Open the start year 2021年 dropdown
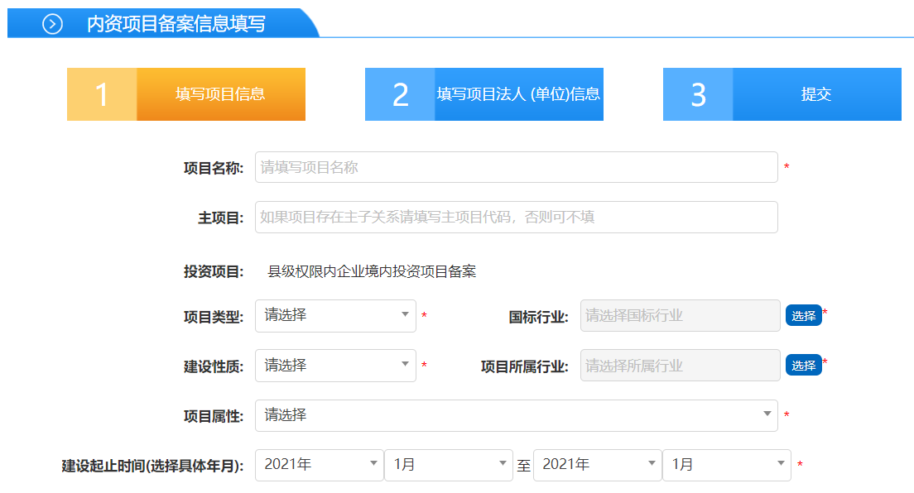 click(x=319, y=465)
